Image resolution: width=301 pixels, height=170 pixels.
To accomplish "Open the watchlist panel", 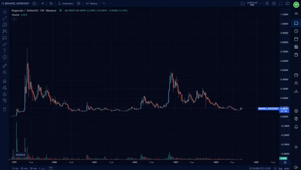I will point(296,23).
